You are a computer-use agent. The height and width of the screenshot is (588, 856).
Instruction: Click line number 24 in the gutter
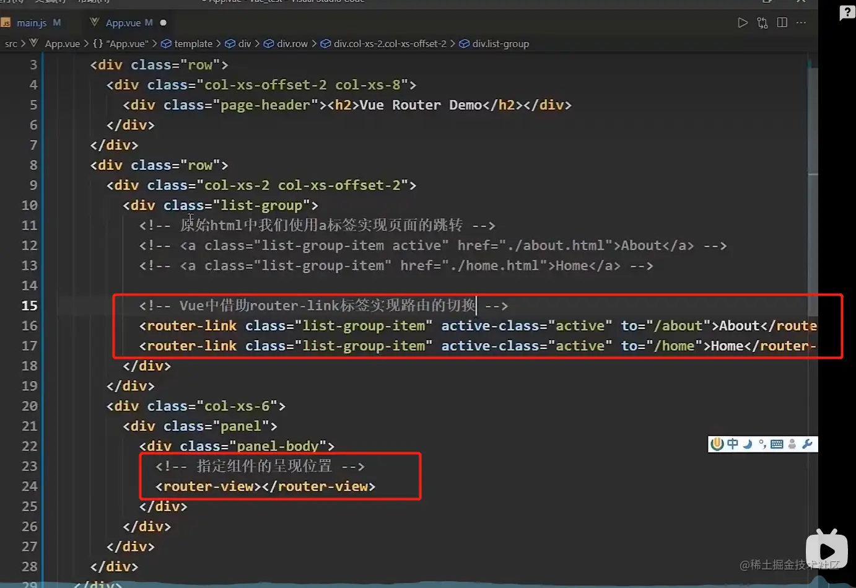[29, 486]
